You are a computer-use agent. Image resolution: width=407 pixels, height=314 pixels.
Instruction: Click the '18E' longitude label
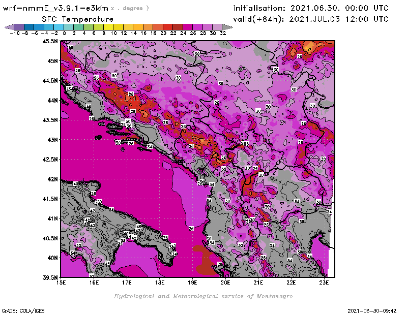(160, 282)
